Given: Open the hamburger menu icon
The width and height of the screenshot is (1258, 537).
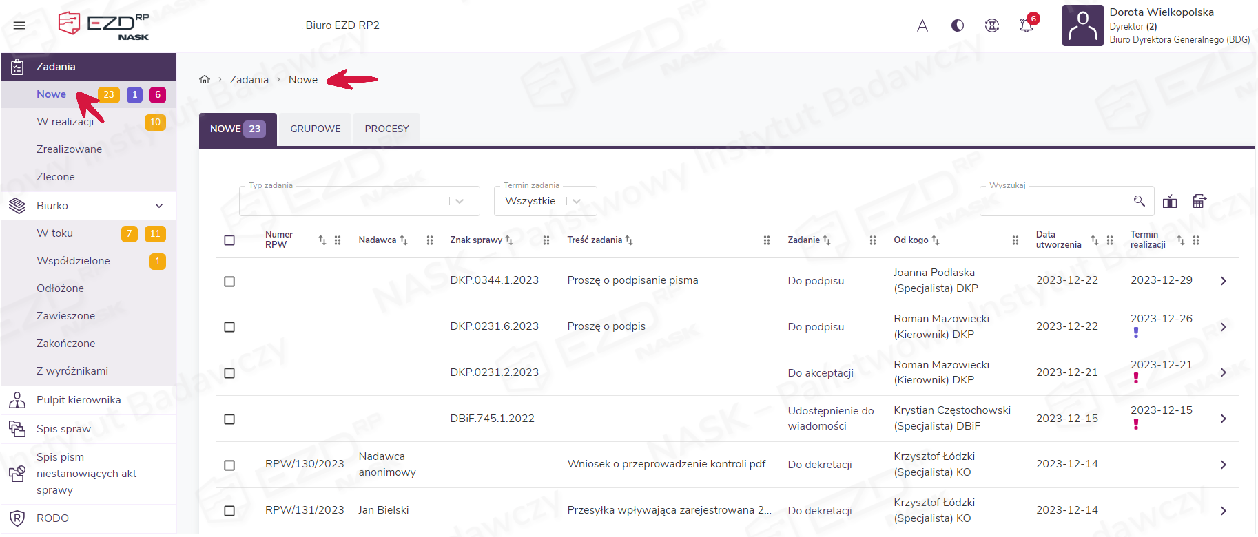Looking at the screenshot, I should pos(19,25).
